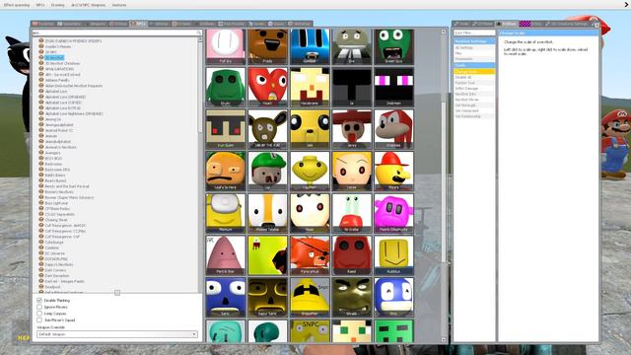The image size is (631, 355).
Task: Enable the Keep Corpses checkbox
Action: click(39, 314)
